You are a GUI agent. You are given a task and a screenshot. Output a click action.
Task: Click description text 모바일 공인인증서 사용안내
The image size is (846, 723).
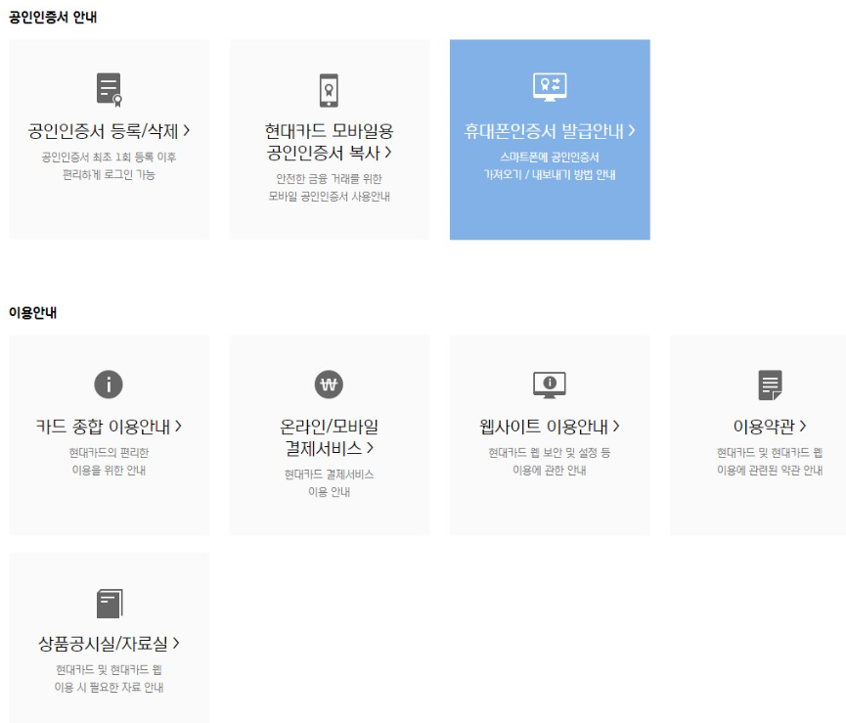(x=330, y=197)
